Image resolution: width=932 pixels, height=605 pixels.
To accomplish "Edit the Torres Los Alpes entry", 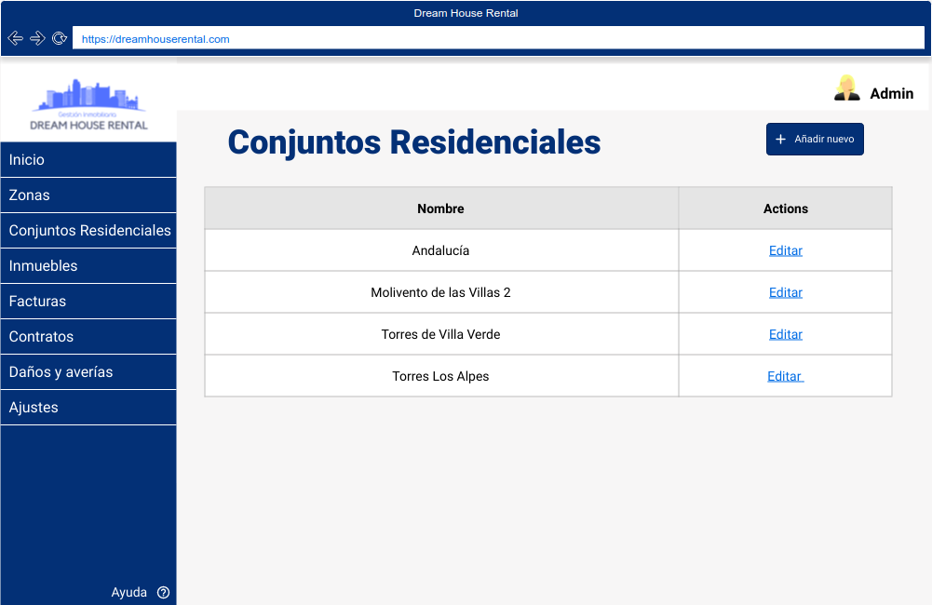I will point(785,376).
